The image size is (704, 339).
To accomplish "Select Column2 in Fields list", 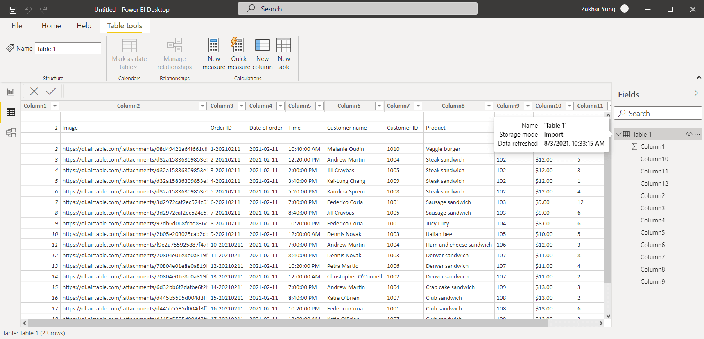I will click(652, 195).
